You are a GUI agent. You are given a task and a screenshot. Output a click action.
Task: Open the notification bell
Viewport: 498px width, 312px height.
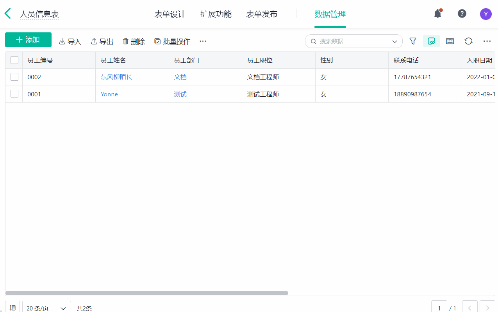point(438,14)
